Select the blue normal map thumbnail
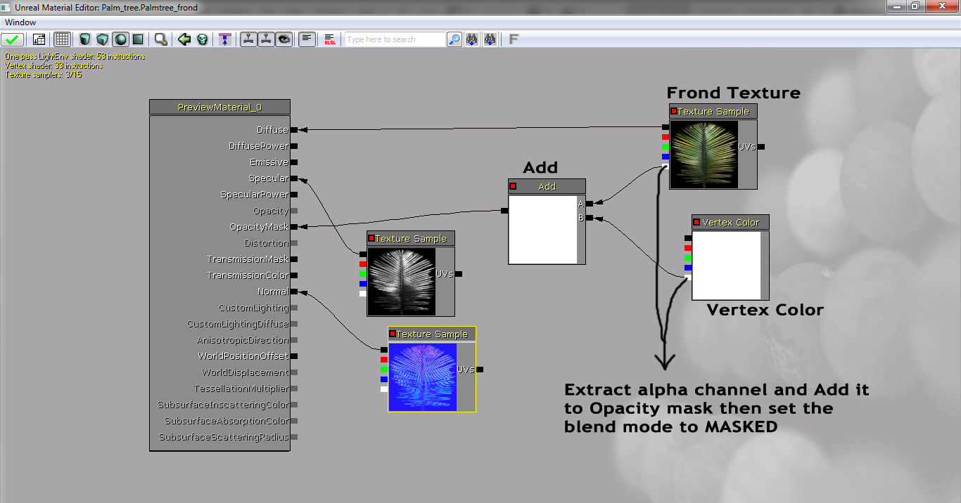The width and height of the screenshot is (961, 503). tap(423, 377)
